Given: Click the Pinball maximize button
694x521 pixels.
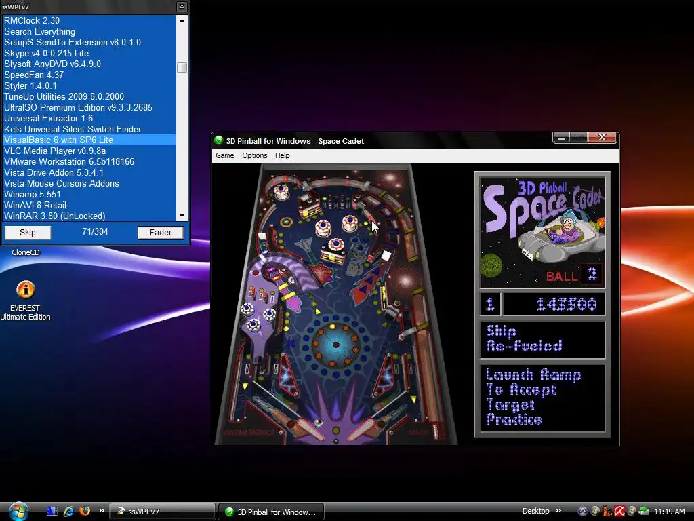Looking at the screenshot, I should point(579,137).
